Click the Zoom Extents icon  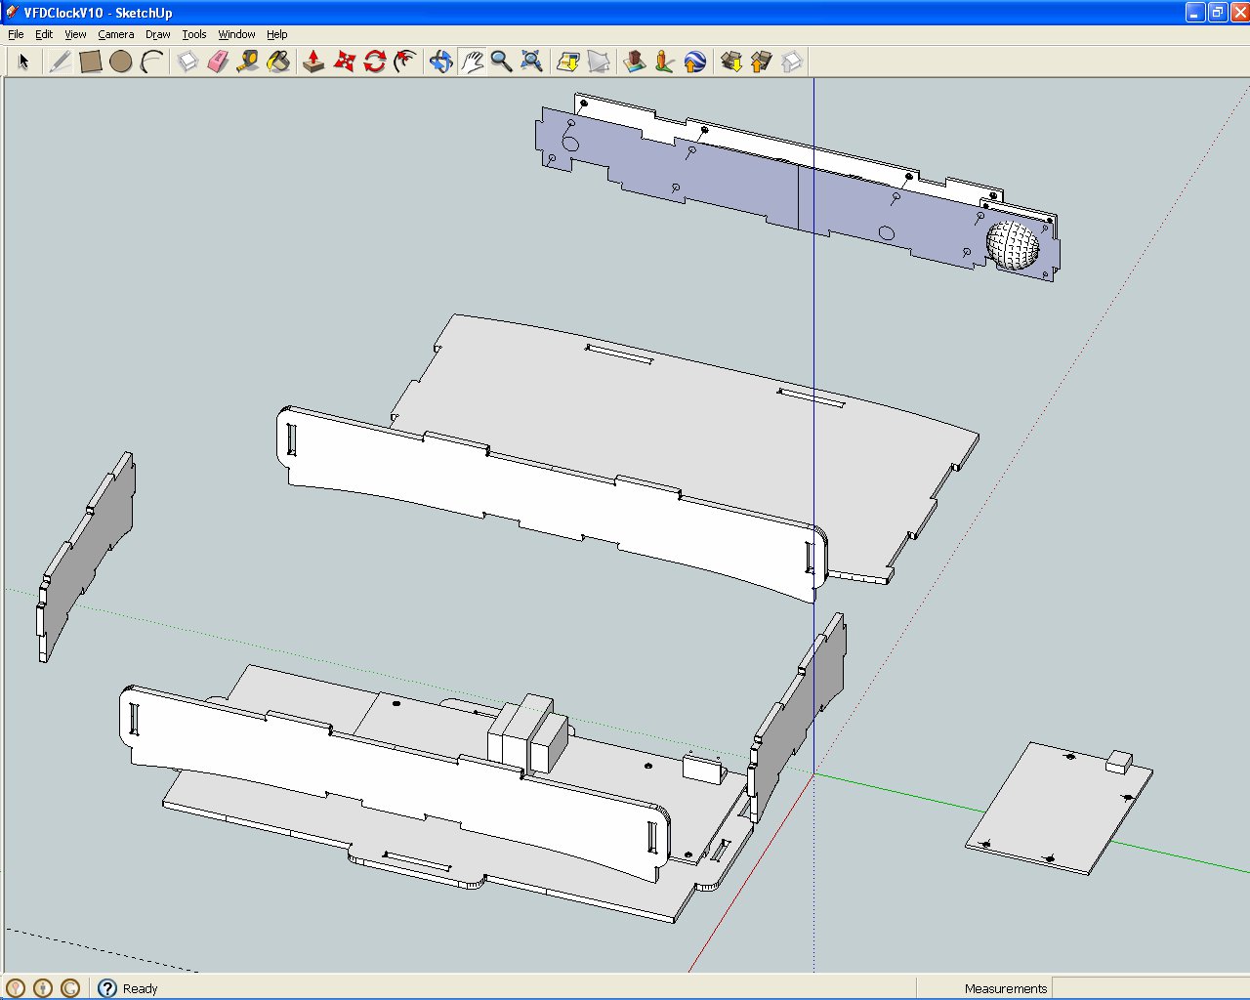tap(532, 62)
